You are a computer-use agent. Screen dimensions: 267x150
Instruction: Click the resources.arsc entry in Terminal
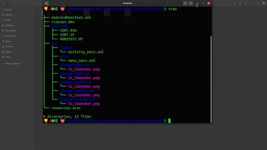click(x=66, y=108)
